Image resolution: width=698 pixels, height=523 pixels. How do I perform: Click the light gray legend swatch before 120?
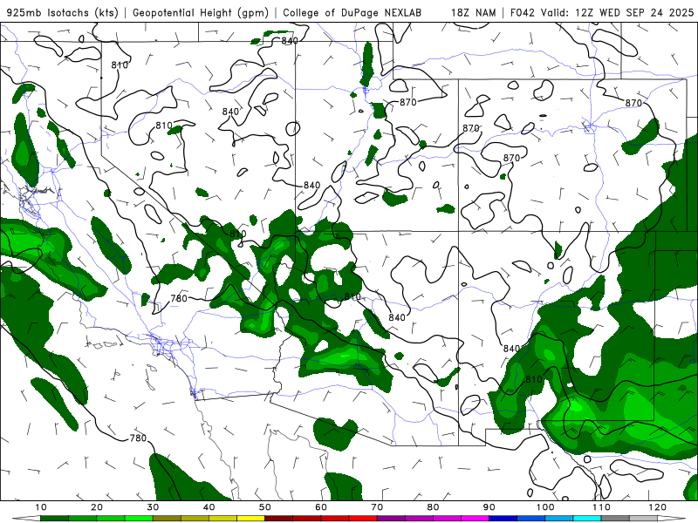coord(643,519)
